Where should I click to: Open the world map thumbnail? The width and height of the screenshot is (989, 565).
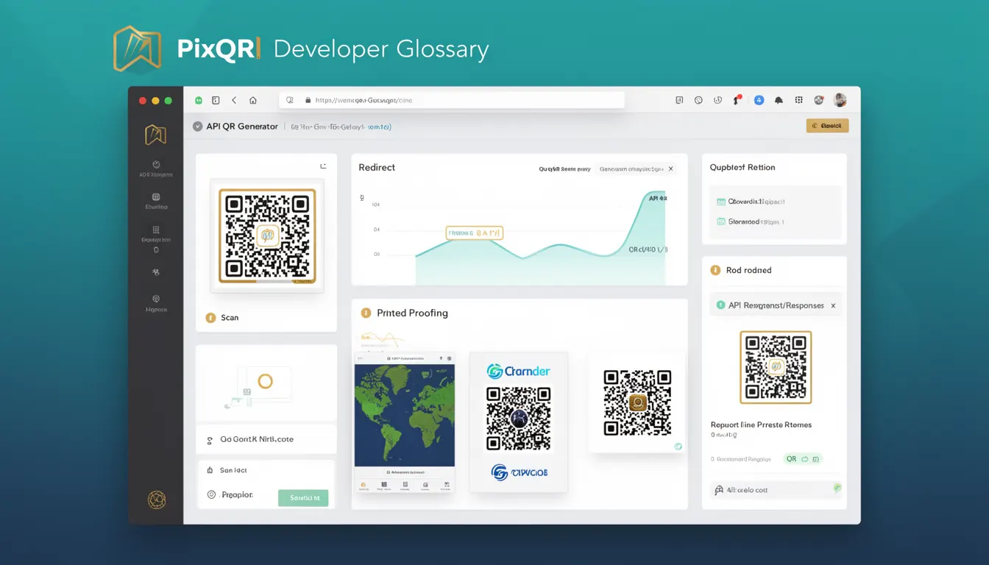(405, 415)
